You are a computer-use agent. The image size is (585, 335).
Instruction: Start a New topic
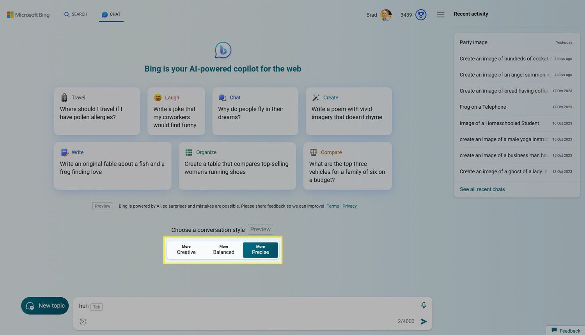pyautogui.click(x=45, y=306)
